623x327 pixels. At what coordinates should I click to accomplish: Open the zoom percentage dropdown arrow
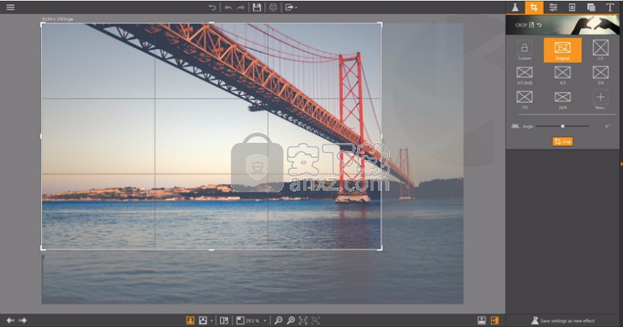tap(264, 320)
